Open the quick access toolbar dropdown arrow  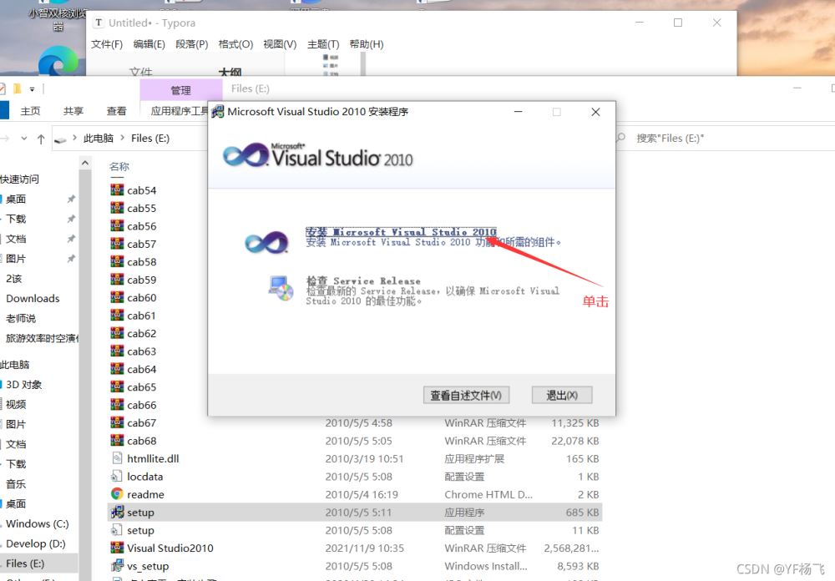pyautogui.click(x=32, y=89)
